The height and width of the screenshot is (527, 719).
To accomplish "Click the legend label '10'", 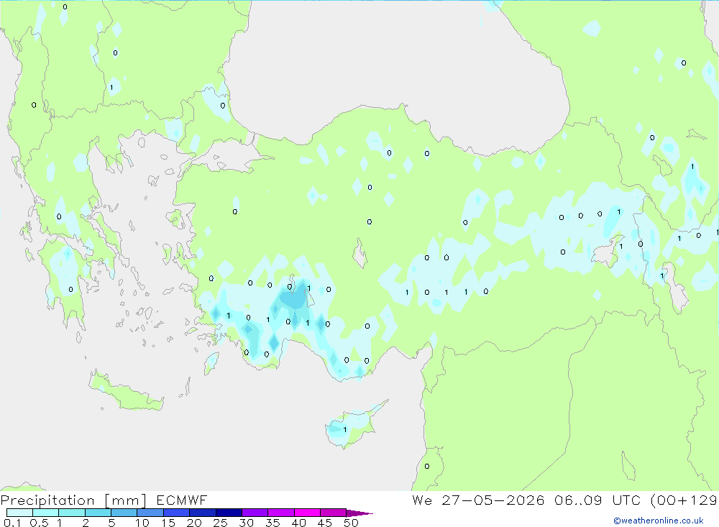I will 142,523.
